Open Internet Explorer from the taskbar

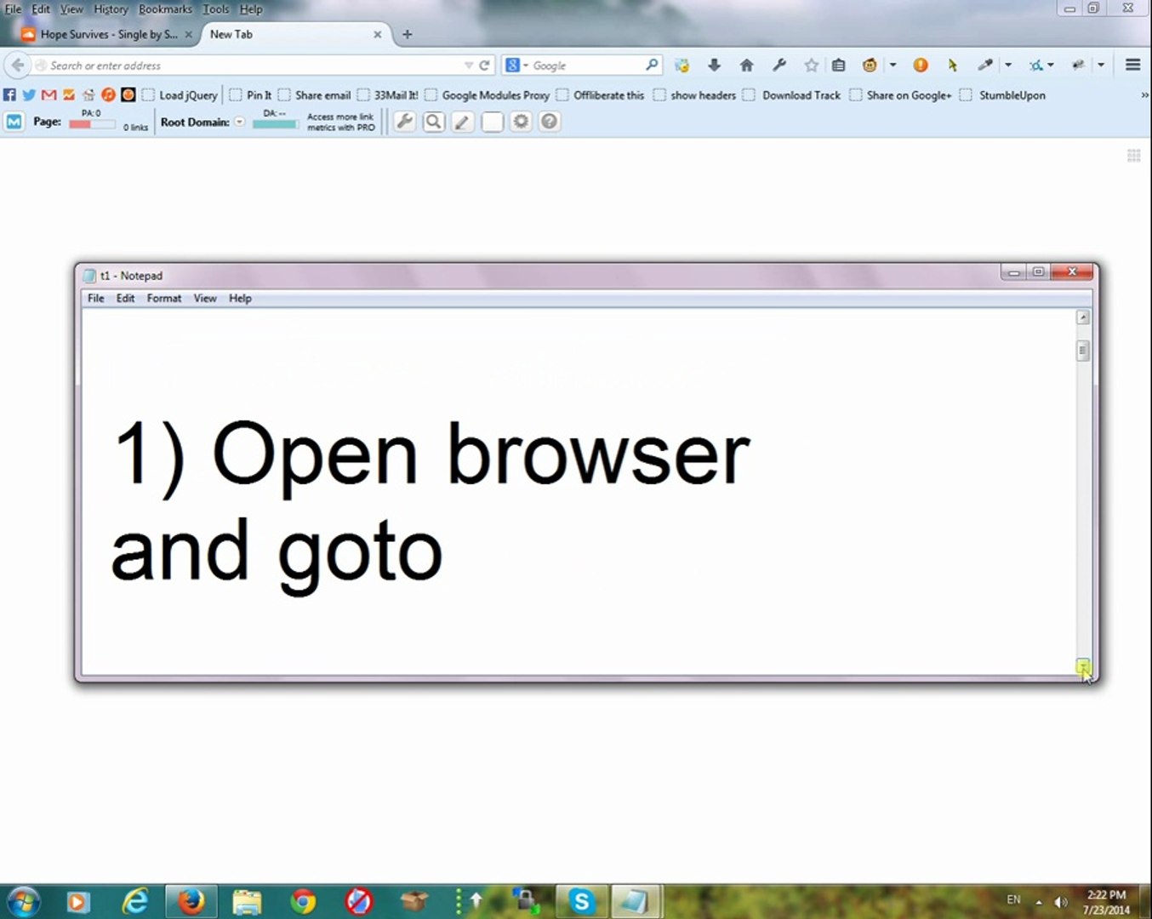134,900
